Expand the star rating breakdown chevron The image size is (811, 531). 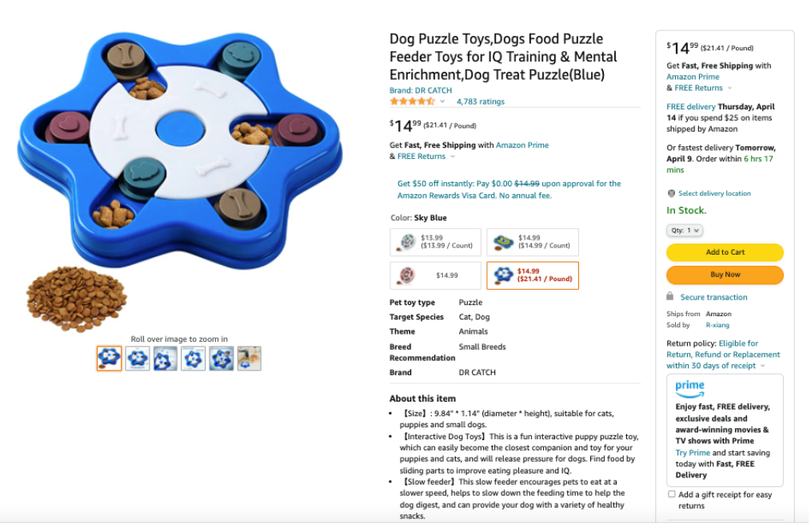tap(442, 101)
